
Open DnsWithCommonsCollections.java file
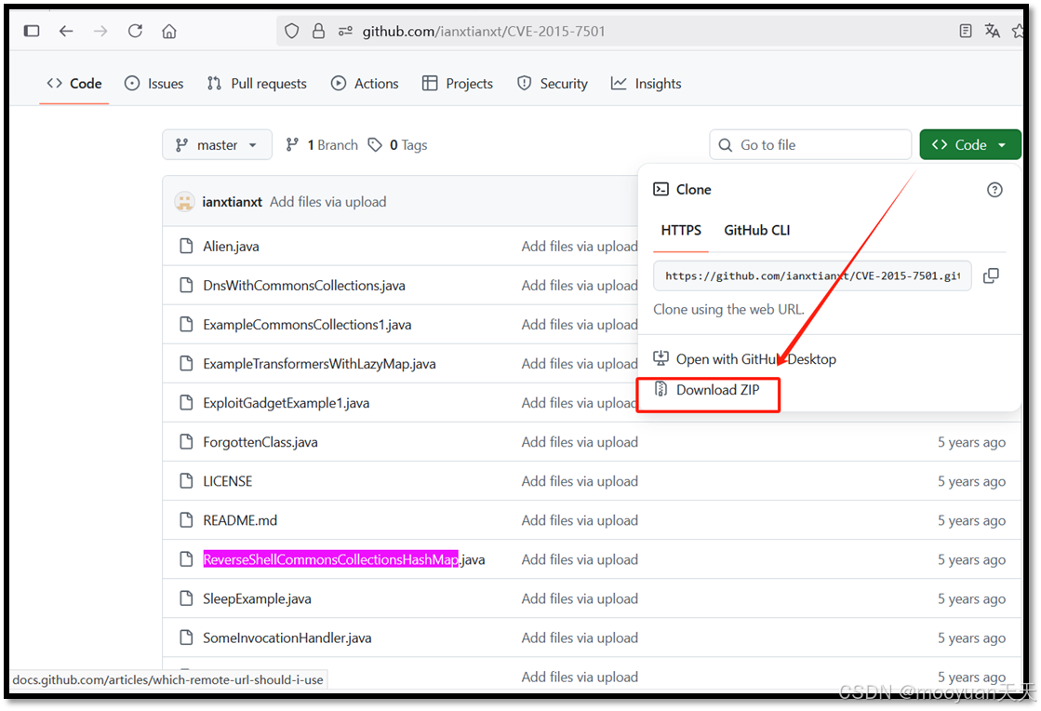(x=304, y=286)
